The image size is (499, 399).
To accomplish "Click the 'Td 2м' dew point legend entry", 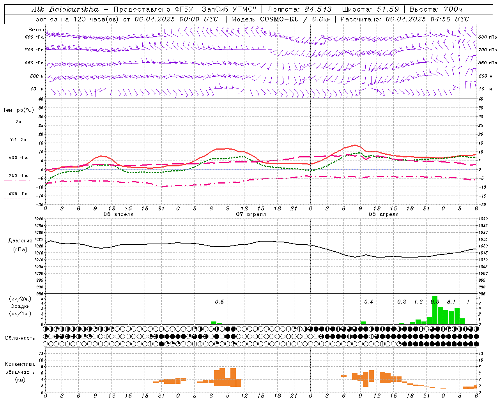I will (18, 139).
